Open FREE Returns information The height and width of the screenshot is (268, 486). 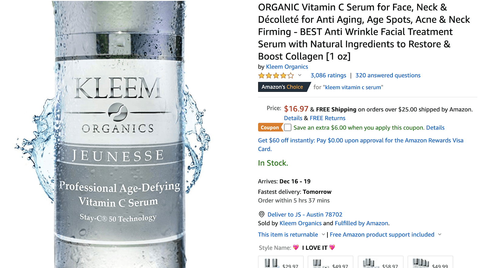click(327, 118)
